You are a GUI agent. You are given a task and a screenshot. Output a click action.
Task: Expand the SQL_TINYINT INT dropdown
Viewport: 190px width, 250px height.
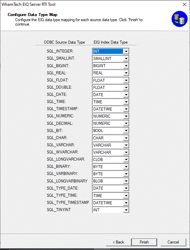(x=111, y=210)
